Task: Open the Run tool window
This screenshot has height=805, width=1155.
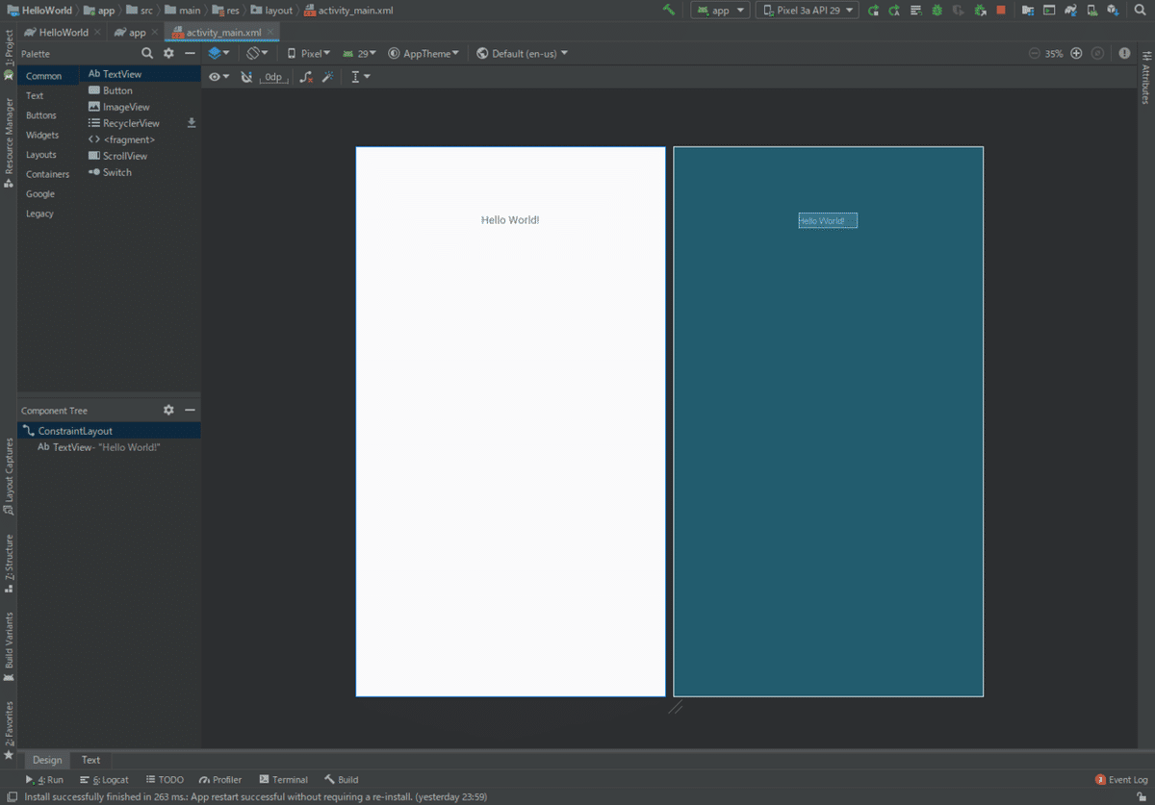Action: 44,780
